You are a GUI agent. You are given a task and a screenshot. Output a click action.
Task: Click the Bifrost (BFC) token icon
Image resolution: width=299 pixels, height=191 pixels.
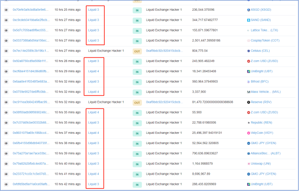249,82
